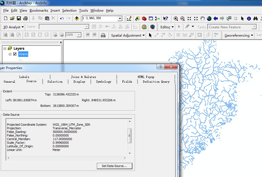
Task: Open a map file with folder icon
Action: click(12, 18)
